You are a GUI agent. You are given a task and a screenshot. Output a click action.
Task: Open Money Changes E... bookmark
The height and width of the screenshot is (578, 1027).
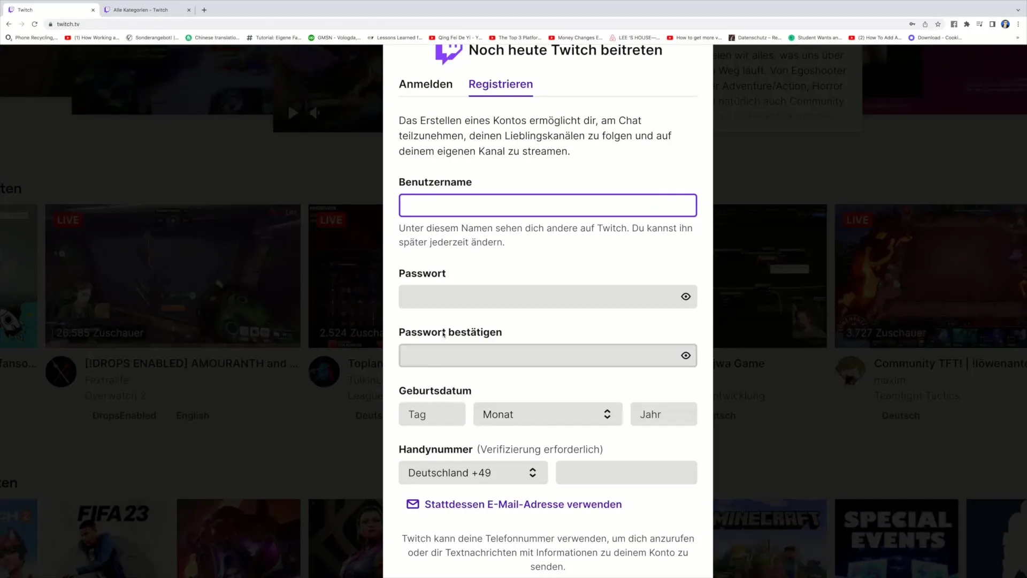[576, 37]
